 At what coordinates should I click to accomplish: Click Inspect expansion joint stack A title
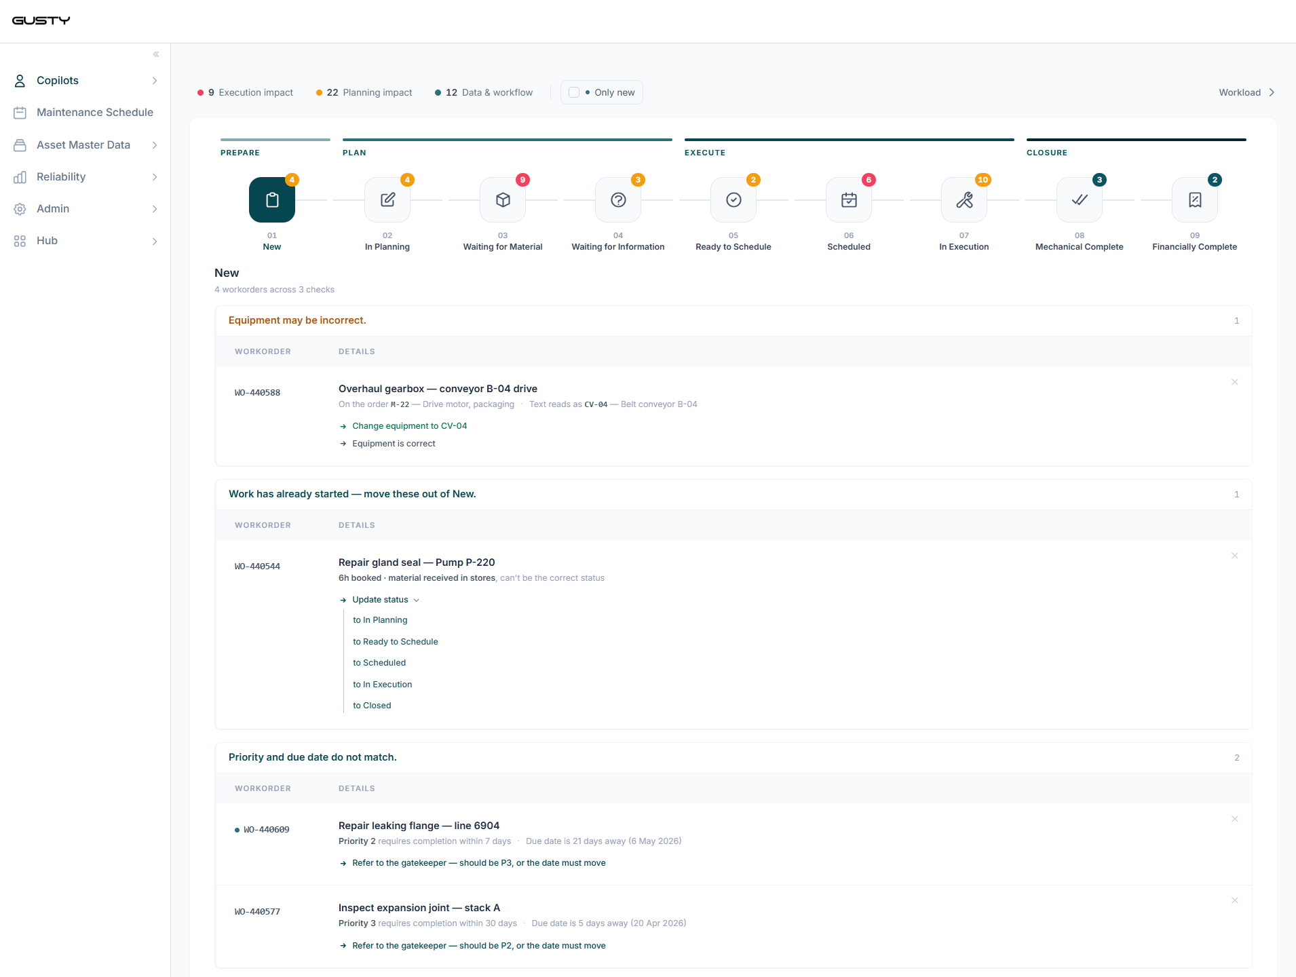(419, 908)
